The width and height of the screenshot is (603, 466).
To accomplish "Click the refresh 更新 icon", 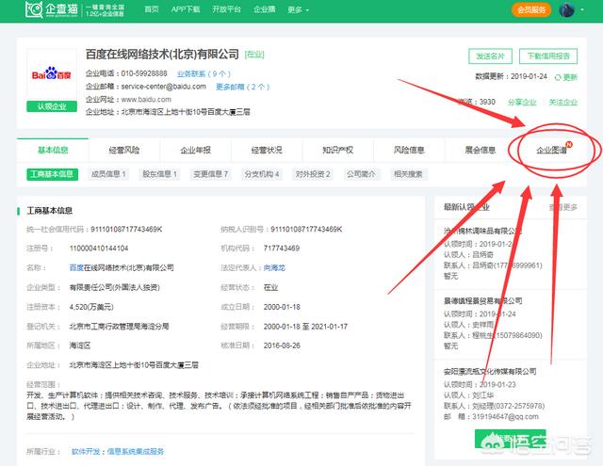I will point(558,77).
